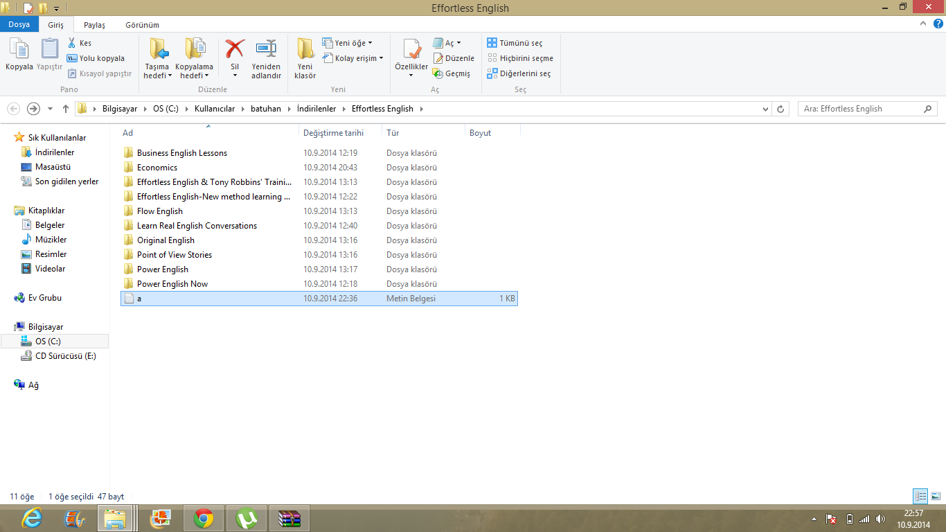
Task: Open the Kolay erişim dropdown
Action: click(353, 58)
